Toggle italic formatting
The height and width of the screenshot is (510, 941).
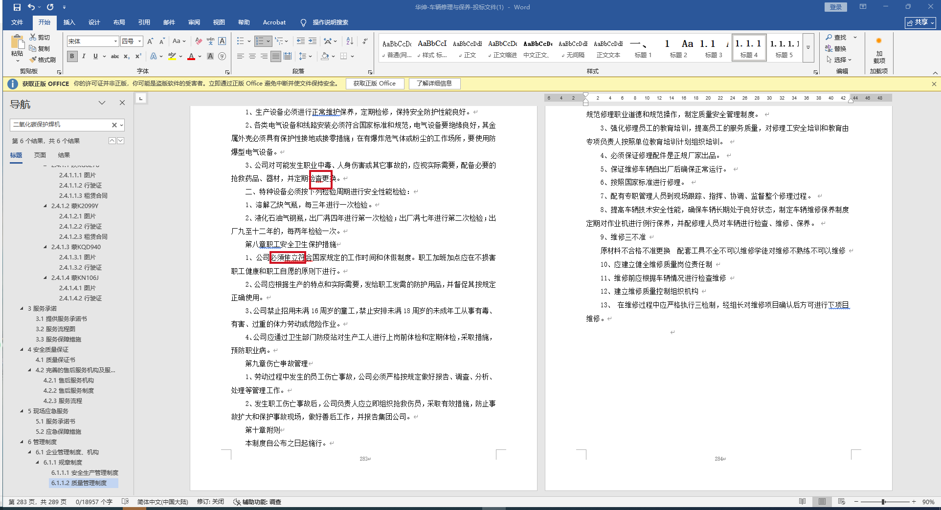pos(84,56)
